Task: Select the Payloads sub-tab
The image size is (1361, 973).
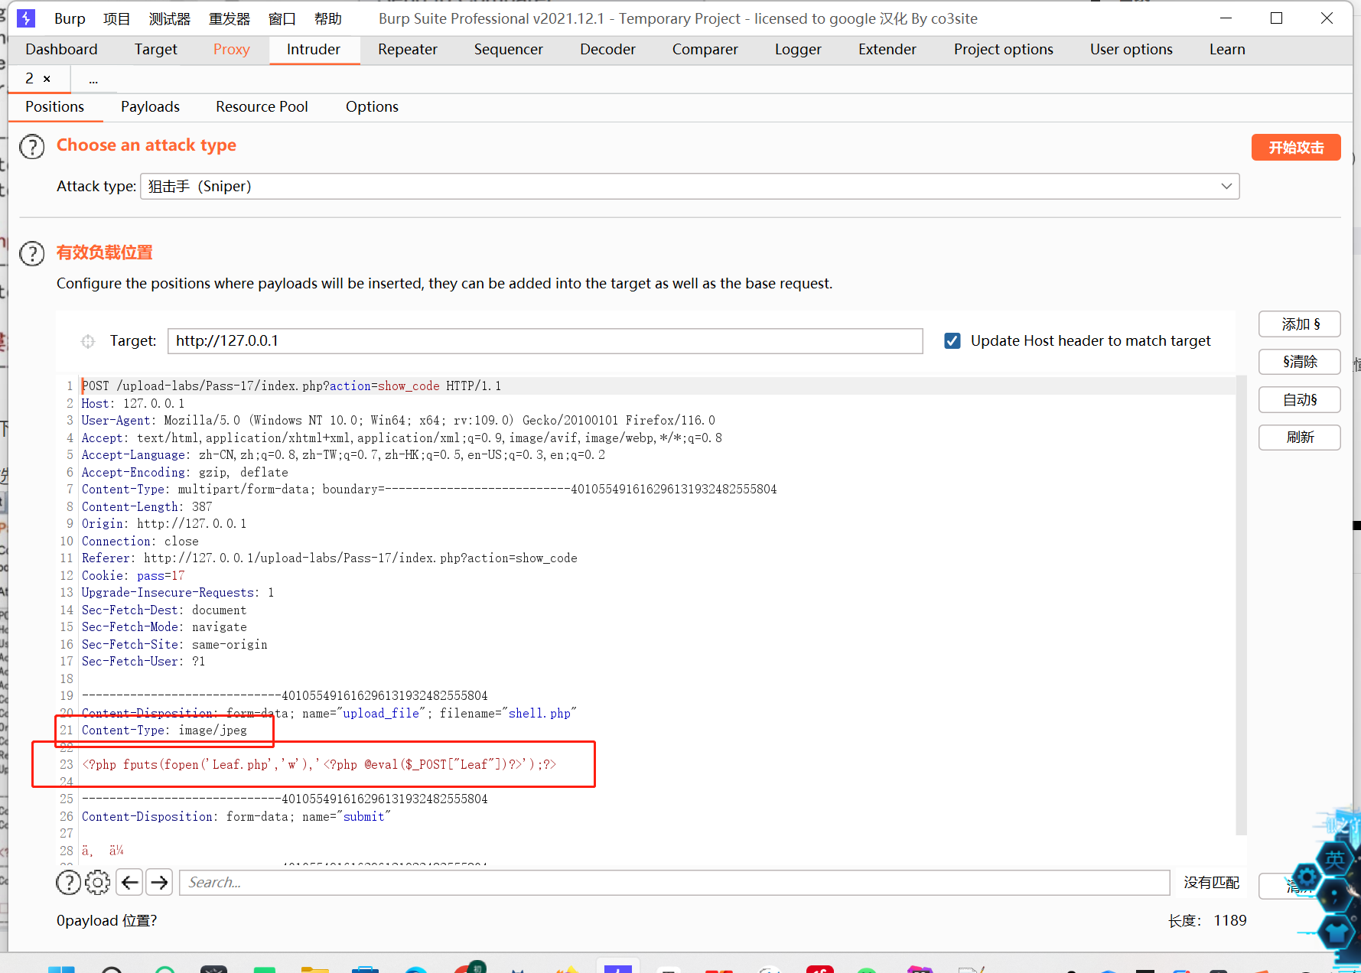Action: pos(151,107)
